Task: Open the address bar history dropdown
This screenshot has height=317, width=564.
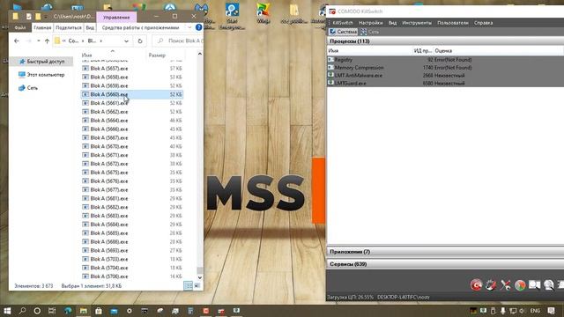Action: [x=126, y=41]
